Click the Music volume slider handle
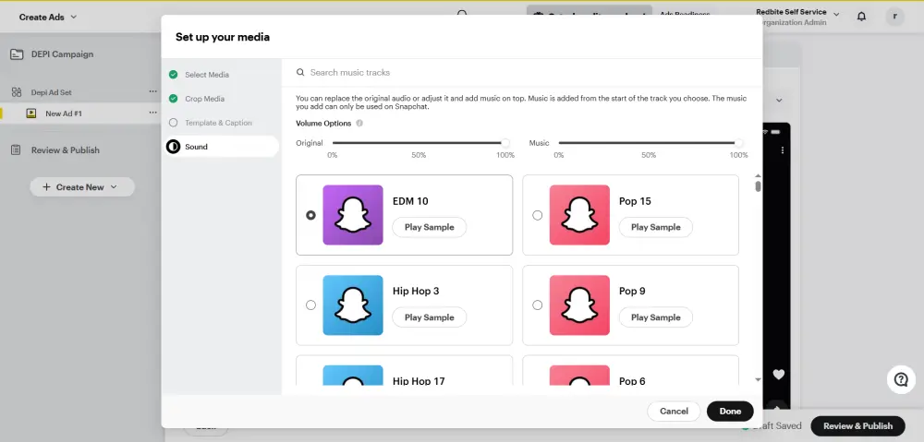 point(739,143)
